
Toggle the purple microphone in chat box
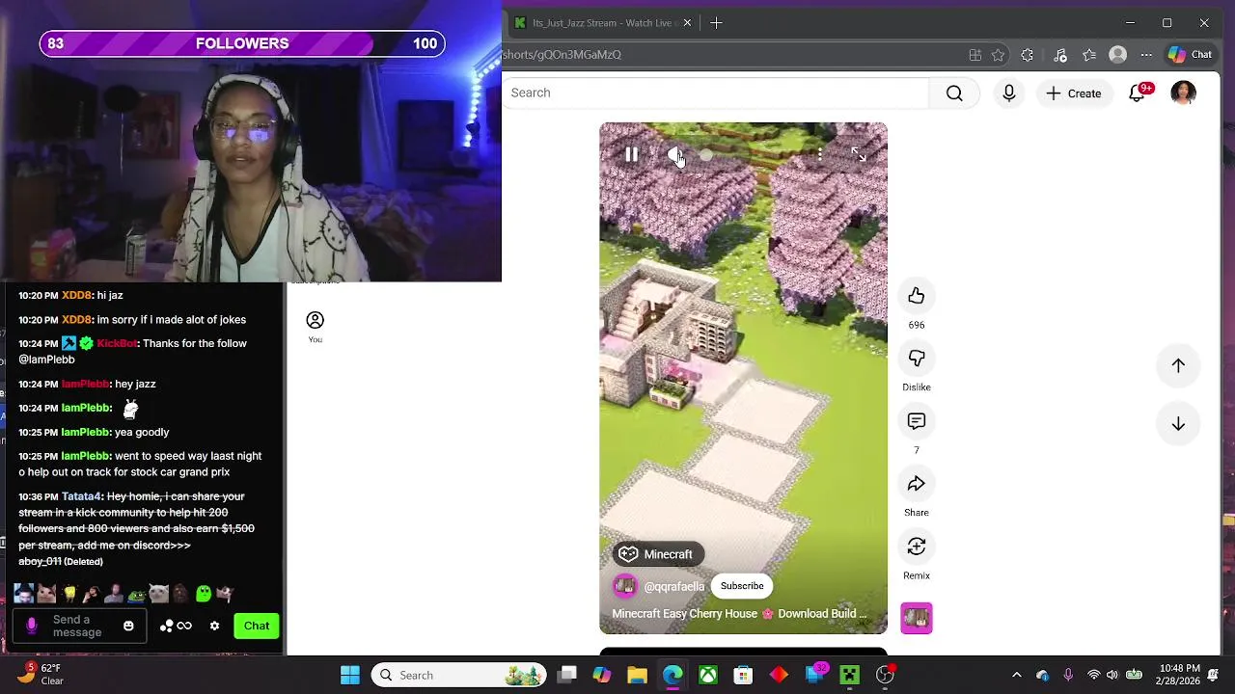pyautogui.click(x=31, y=627)
